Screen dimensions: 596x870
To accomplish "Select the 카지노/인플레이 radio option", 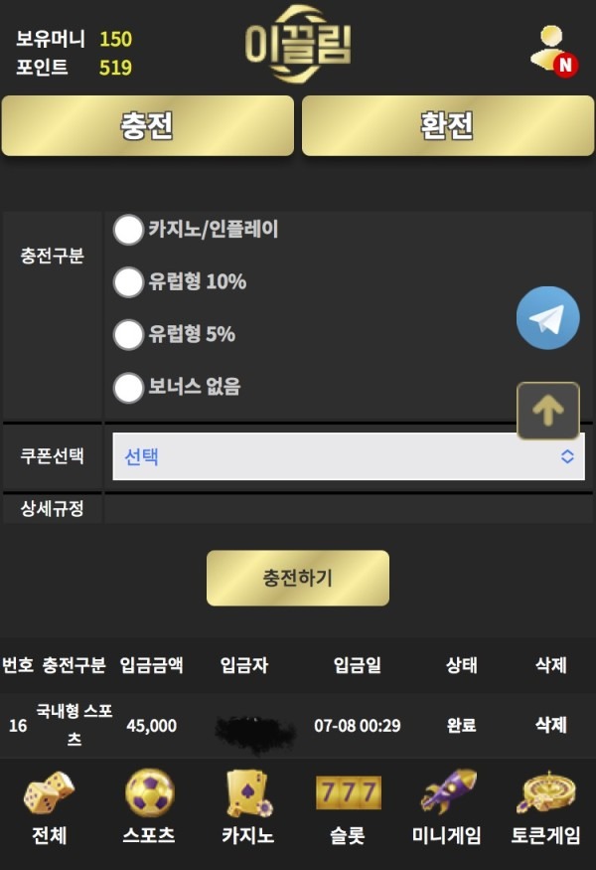I will [x=128, y=230].
